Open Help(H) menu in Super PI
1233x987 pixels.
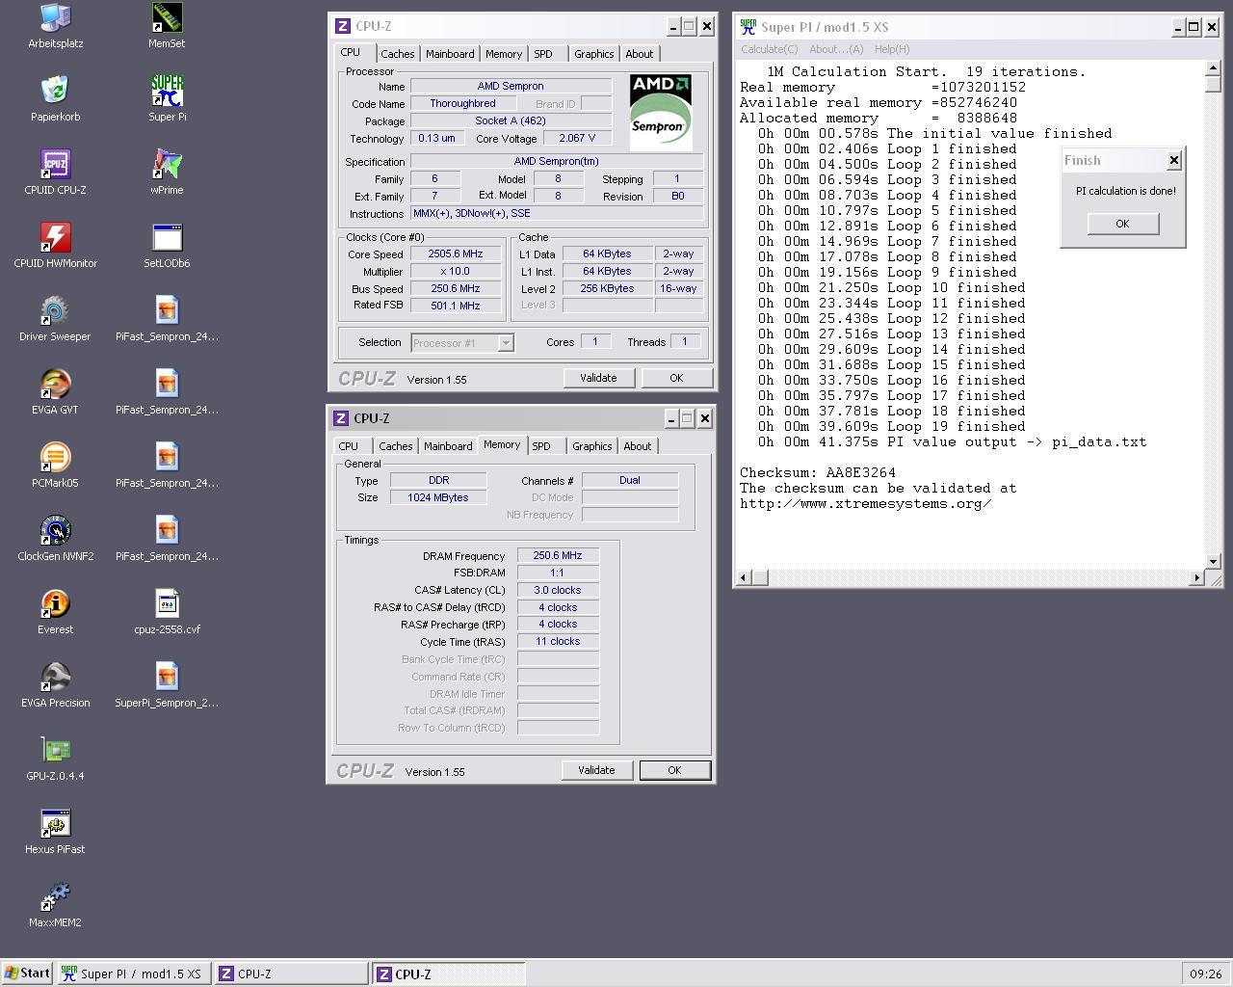coord(892,49)
